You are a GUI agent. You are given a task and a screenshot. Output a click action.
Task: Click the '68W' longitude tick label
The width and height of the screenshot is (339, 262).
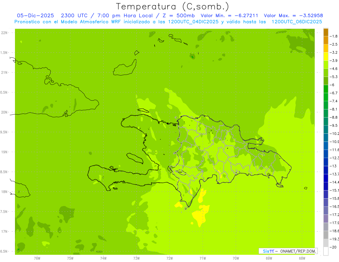click(x=302, y=258)
